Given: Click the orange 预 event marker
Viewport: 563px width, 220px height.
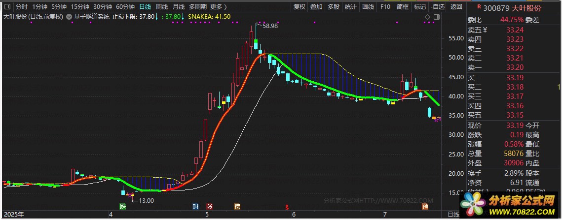Looking at the screenshot, I should tap(425, 206).
